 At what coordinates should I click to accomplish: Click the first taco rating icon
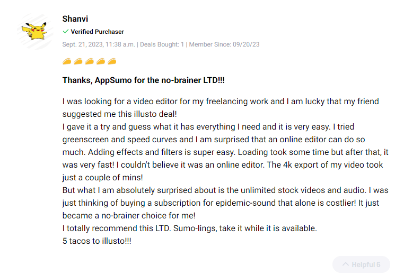click(x=67, y=62)
